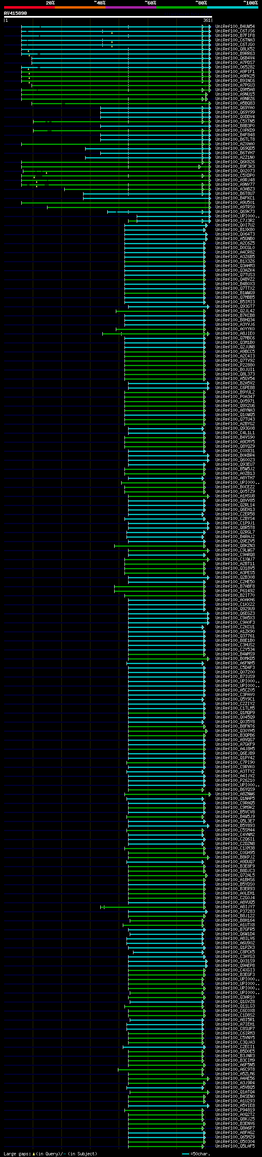Select the query label AV415890
262x1157 pixels.
(x=15, y=14)
